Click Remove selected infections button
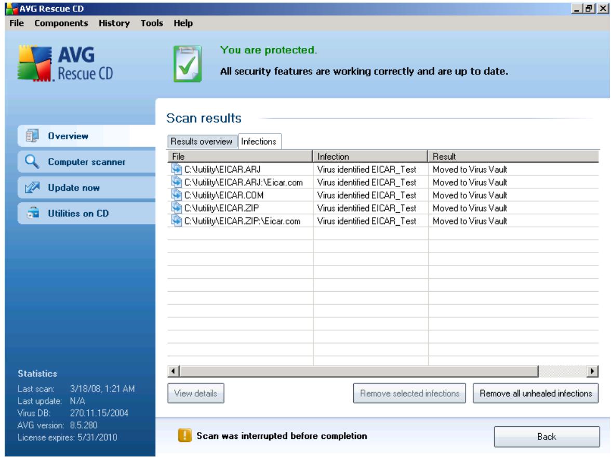The image size is (611, 457). coord(409,393)
